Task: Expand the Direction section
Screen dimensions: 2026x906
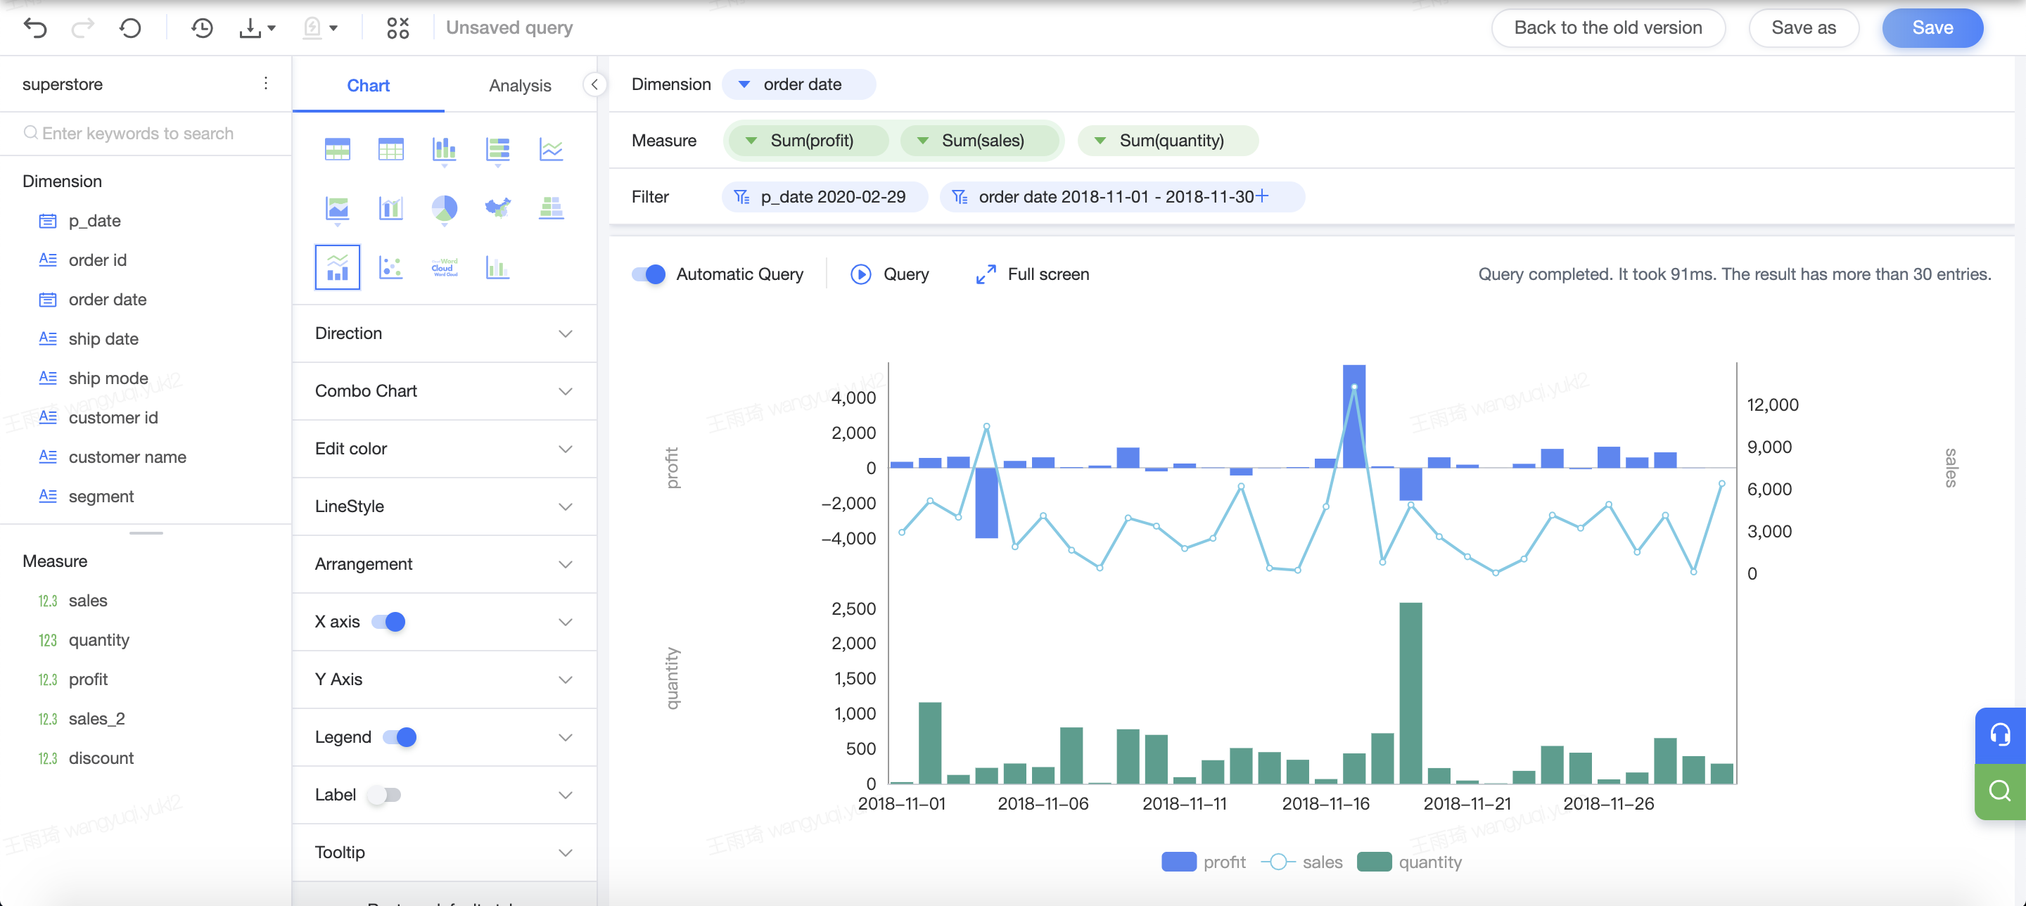Action: (x=445, y=333)
